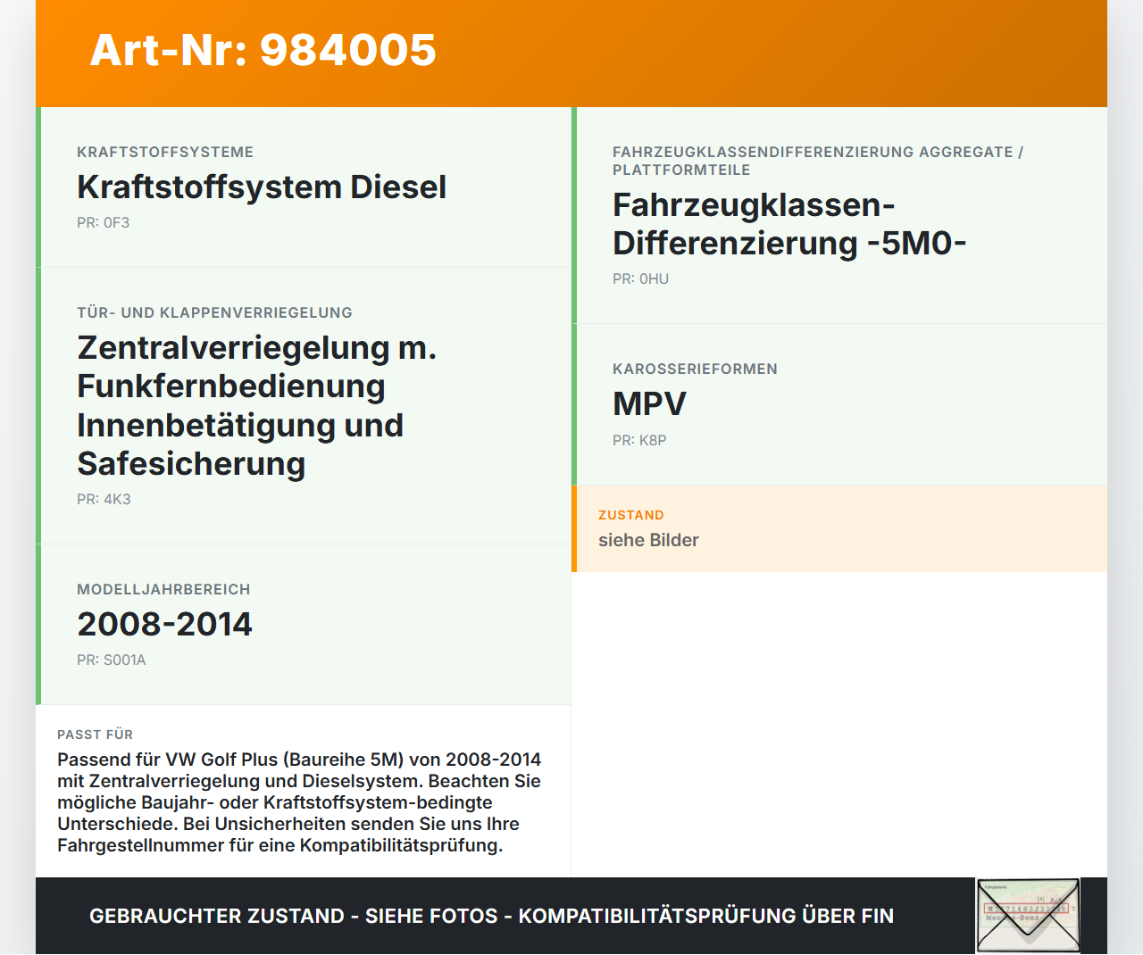
Task: Click the orange Zustand label
Action: [x=630, y=515]
